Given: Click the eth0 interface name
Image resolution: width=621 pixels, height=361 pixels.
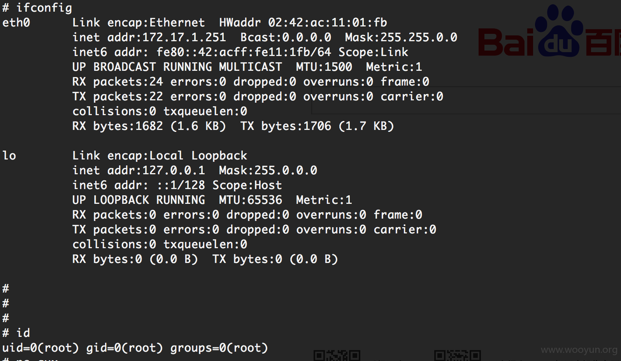Looking at the screenshot, I should [x=16, y=23].
